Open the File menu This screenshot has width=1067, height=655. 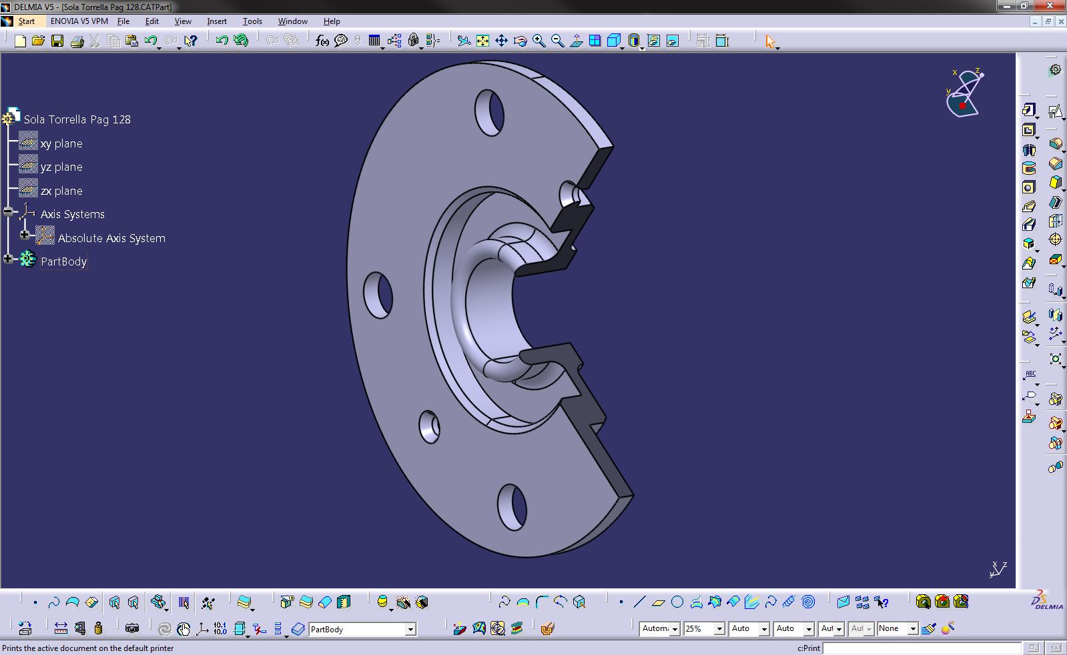tap(123, 21)
